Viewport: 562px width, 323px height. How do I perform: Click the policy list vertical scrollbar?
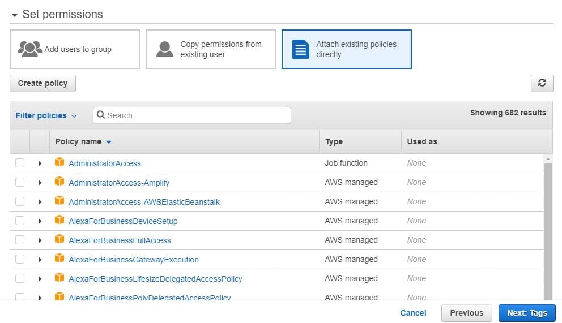click(x=548, y=226)
